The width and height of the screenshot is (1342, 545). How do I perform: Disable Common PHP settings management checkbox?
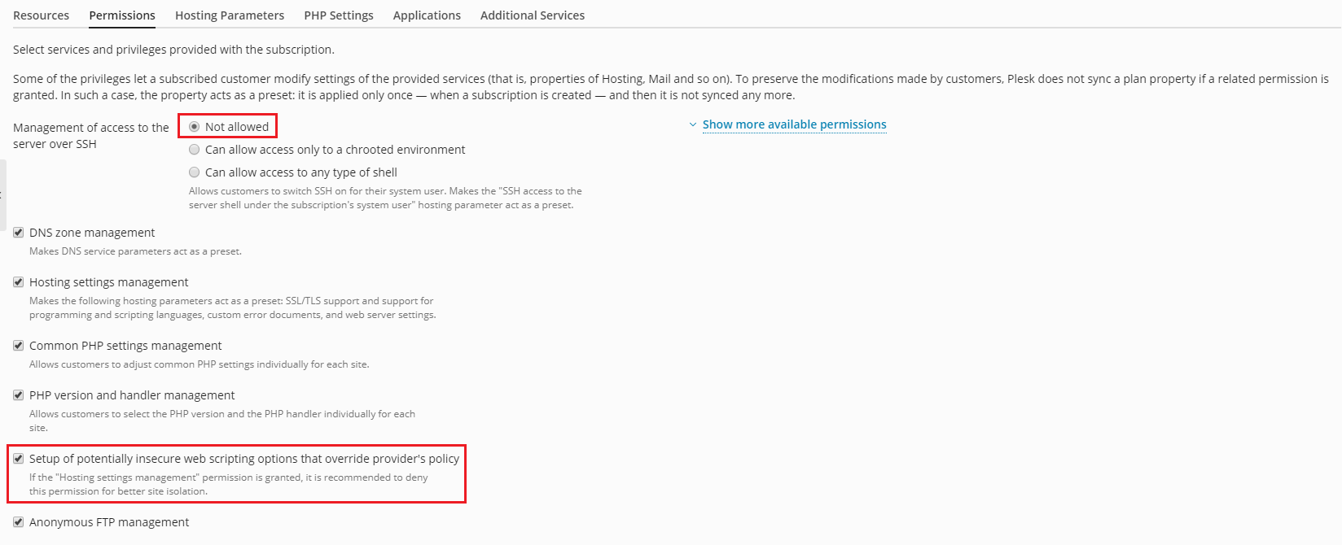point(19,346)
